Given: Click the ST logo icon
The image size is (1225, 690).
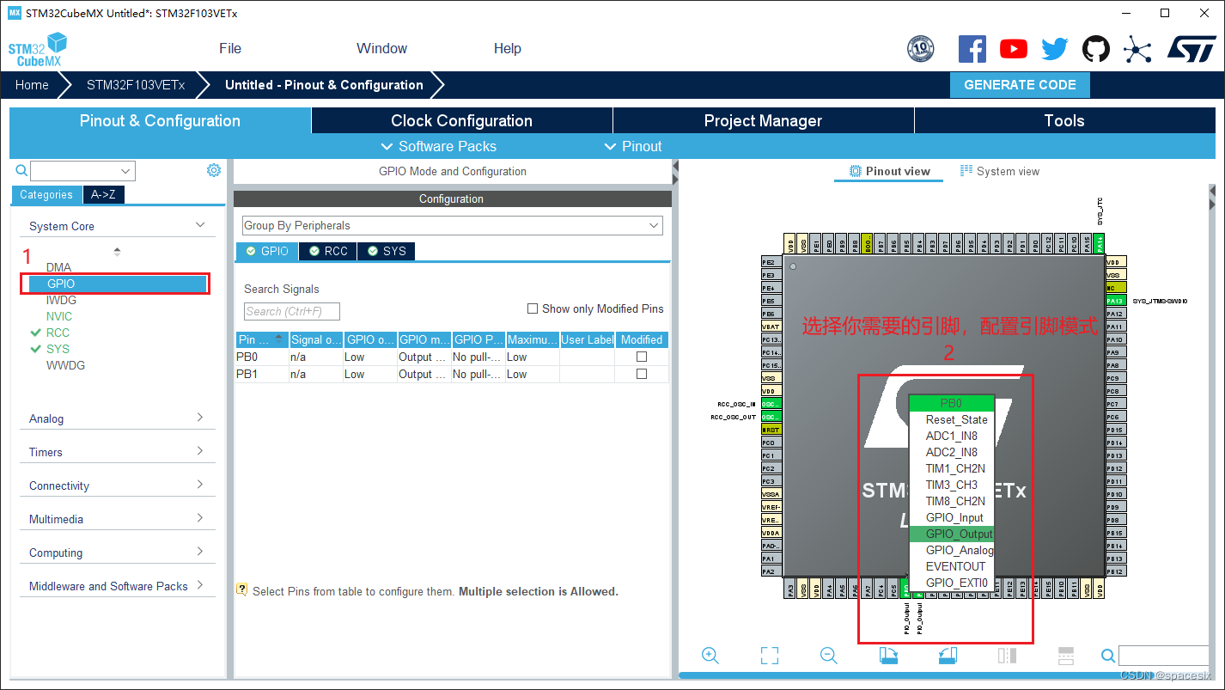Looking at the screenshot, I should [x=1191, y=49].
